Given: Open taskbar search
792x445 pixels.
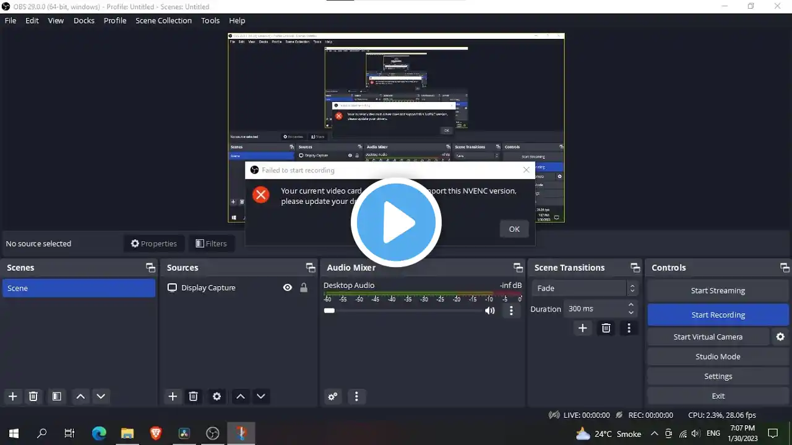Looking at the screenshot, I should [x=42, y=433].
